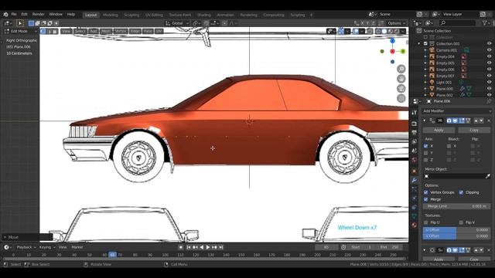Image resolution: width=495 pixels, height=278 pixels.
Task: Toggle Vertex Groups checkbox
Action: tap(426, 192)
